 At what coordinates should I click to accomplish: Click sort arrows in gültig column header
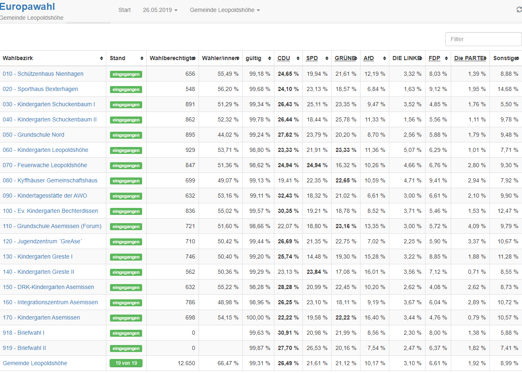coord(269,58)
